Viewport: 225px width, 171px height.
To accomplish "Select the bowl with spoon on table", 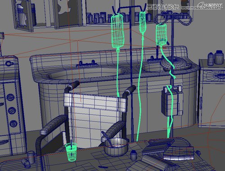I will click(116, 146).
